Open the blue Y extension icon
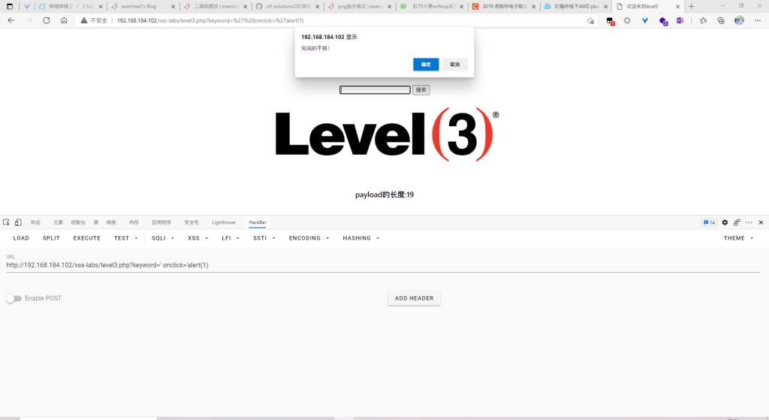 point(644,20)
